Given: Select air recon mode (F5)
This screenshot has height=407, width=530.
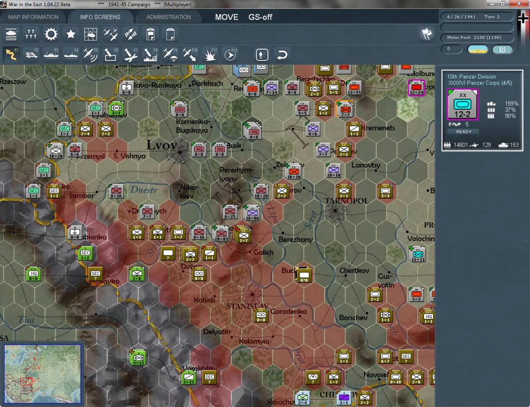Looking at the screenshot, I should (91, 54).
